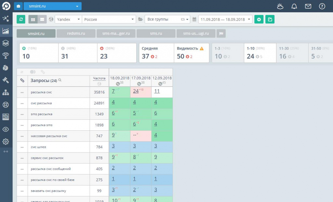The image size is (333, 202).
Task: Click the search magnifier in Запросы header
Action: coord(60,80)
